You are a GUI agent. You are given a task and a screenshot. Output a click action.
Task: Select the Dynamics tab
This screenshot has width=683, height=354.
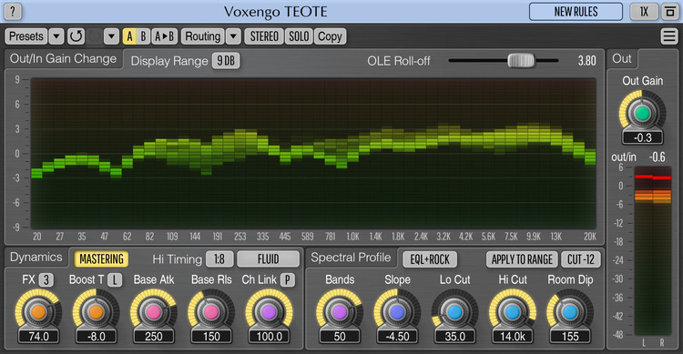click(36, 258)
